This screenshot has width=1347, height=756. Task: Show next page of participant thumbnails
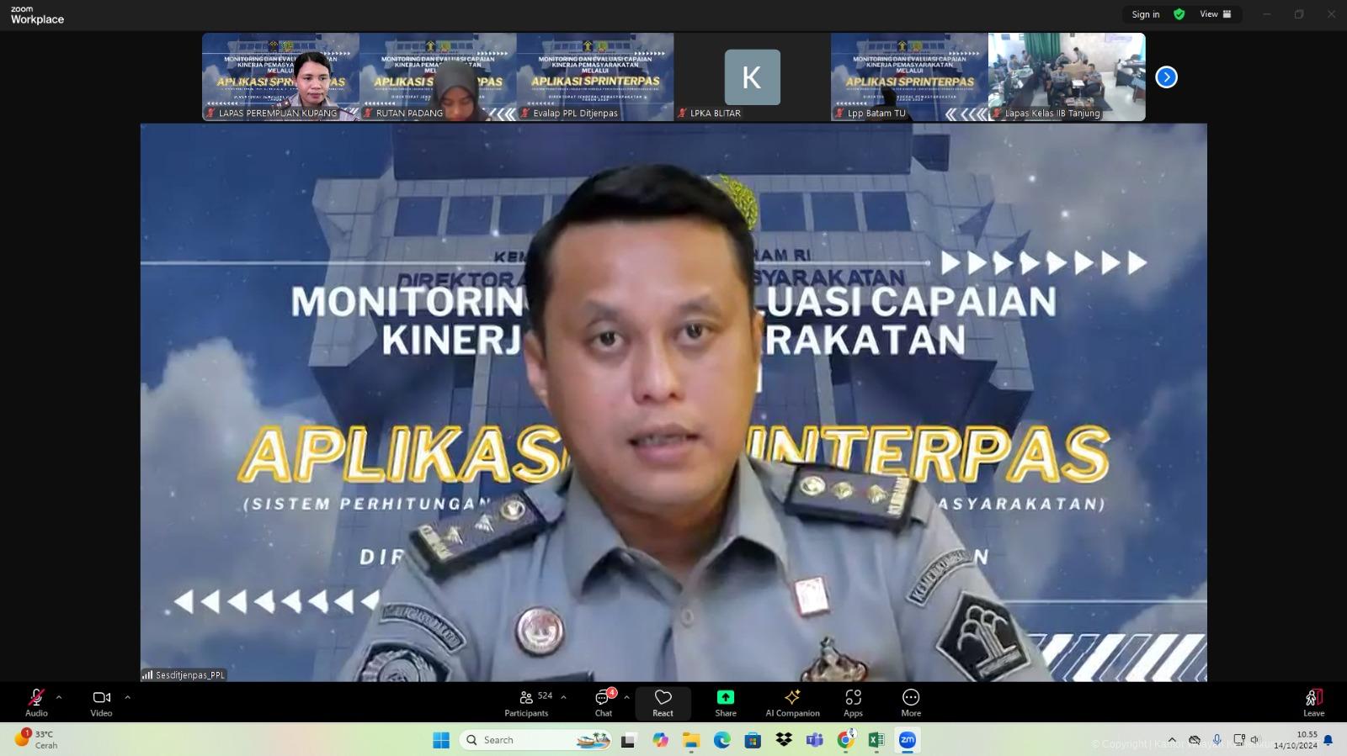[x=1166, y=77]
